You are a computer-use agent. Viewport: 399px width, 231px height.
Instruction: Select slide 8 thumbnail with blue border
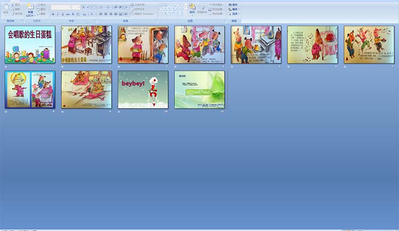click(x=30, y=90)
